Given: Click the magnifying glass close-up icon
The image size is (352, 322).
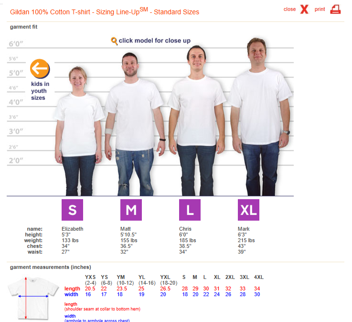Looking at the screenshot, I should coord(114,41).
